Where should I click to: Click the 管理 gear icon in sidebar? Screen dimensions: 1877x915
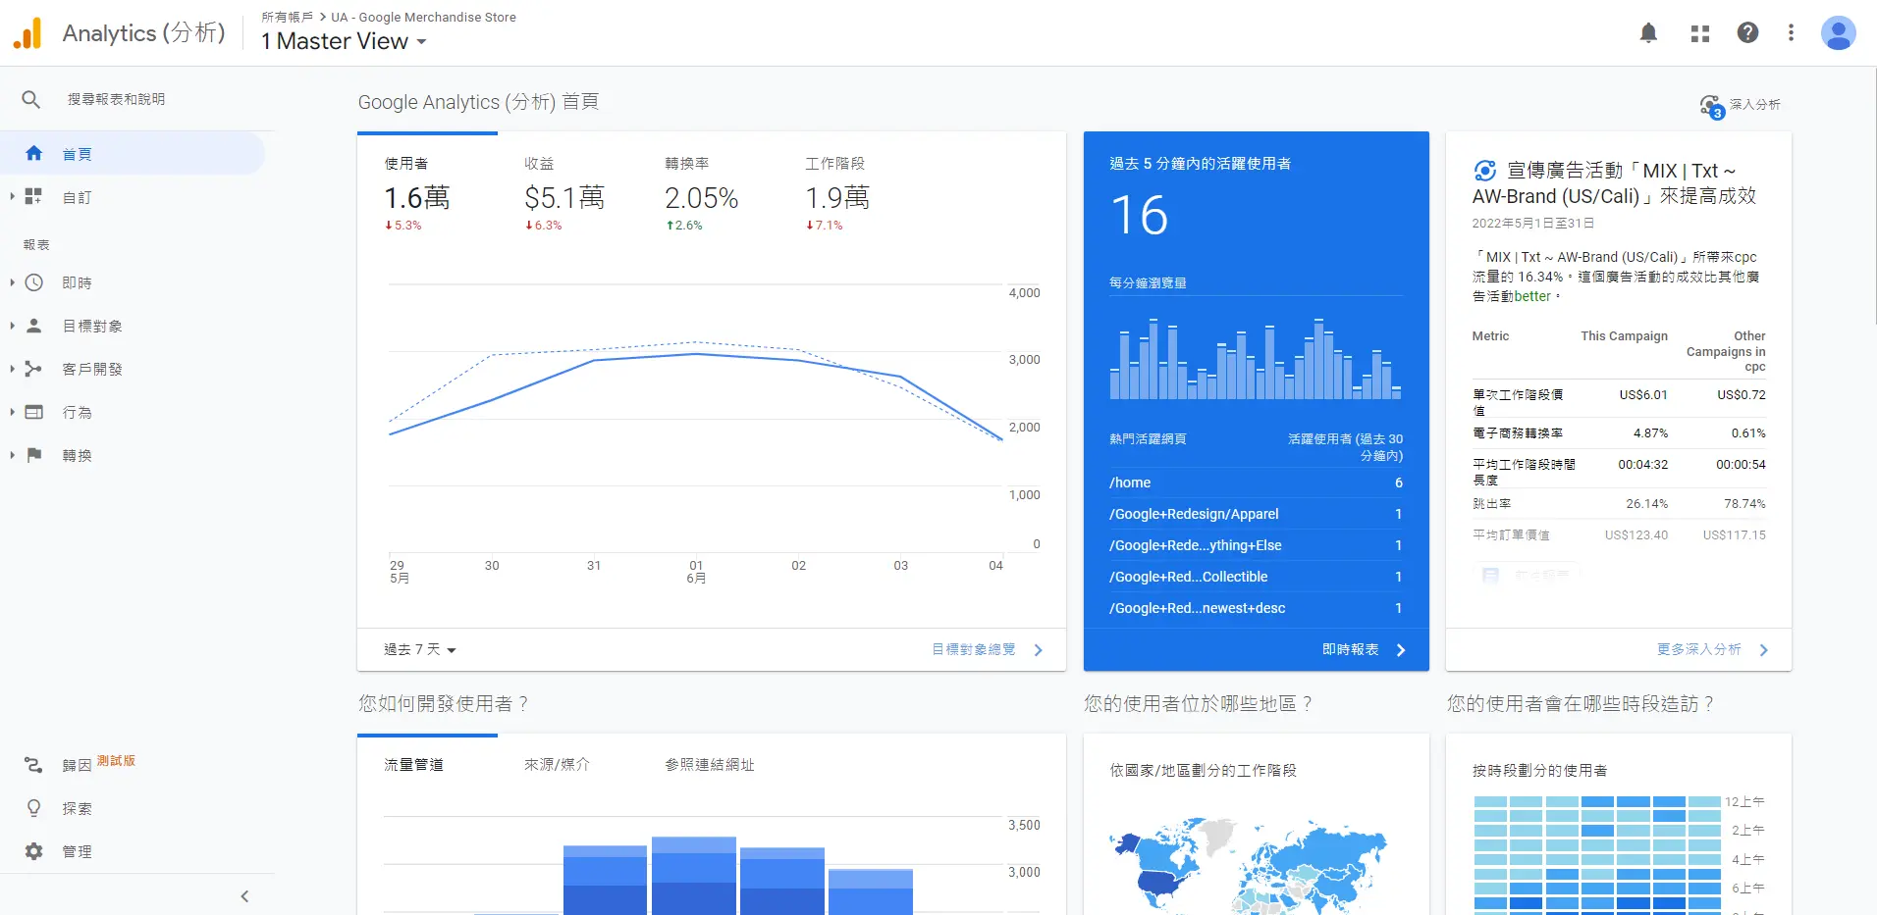[x=34, y=851]
